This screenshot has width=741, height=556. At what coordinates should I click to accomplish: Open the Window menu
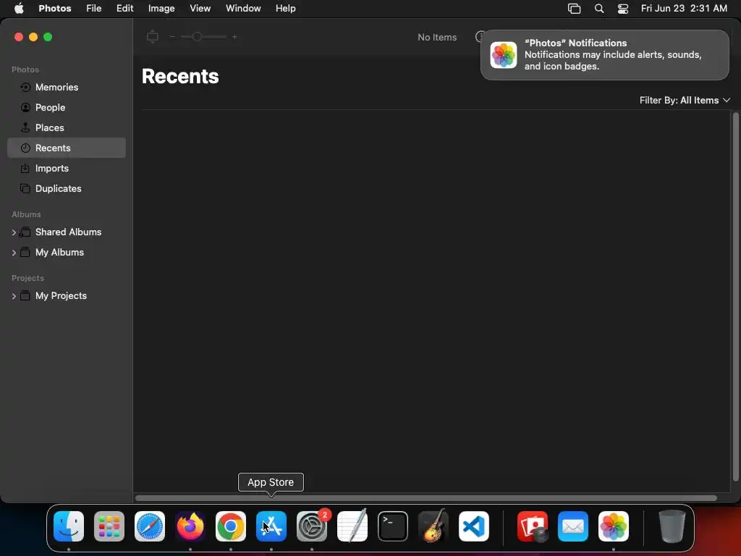pyautogui.click(x=243, y=9)
